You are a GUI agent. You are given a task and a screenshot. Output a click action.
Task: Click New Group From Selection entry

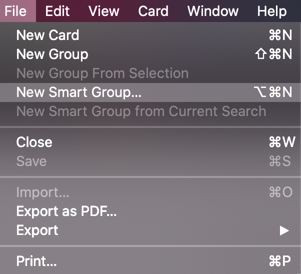pos(102,73)
